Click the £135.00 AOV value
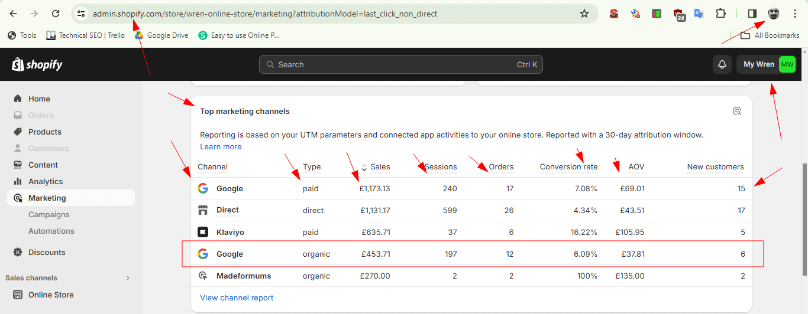This screenshot has width=808, height=314. pyautogui.click(x=630, y=276)
